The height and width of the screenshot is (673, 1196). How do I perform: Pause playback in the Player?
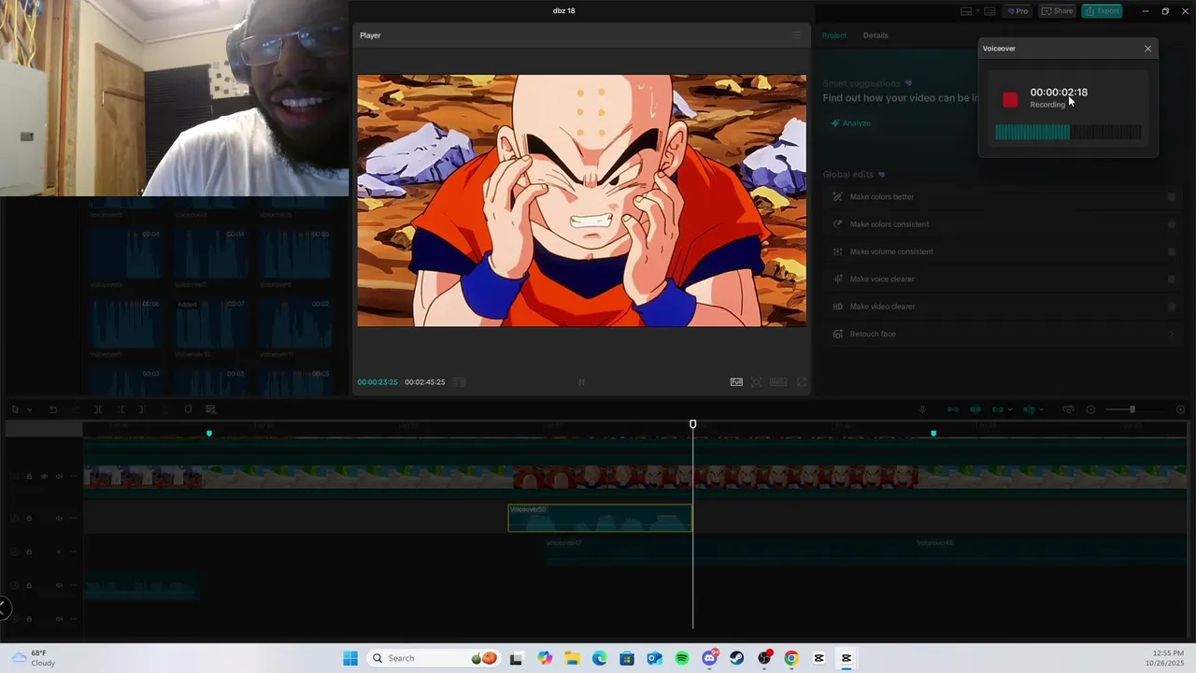581,382
